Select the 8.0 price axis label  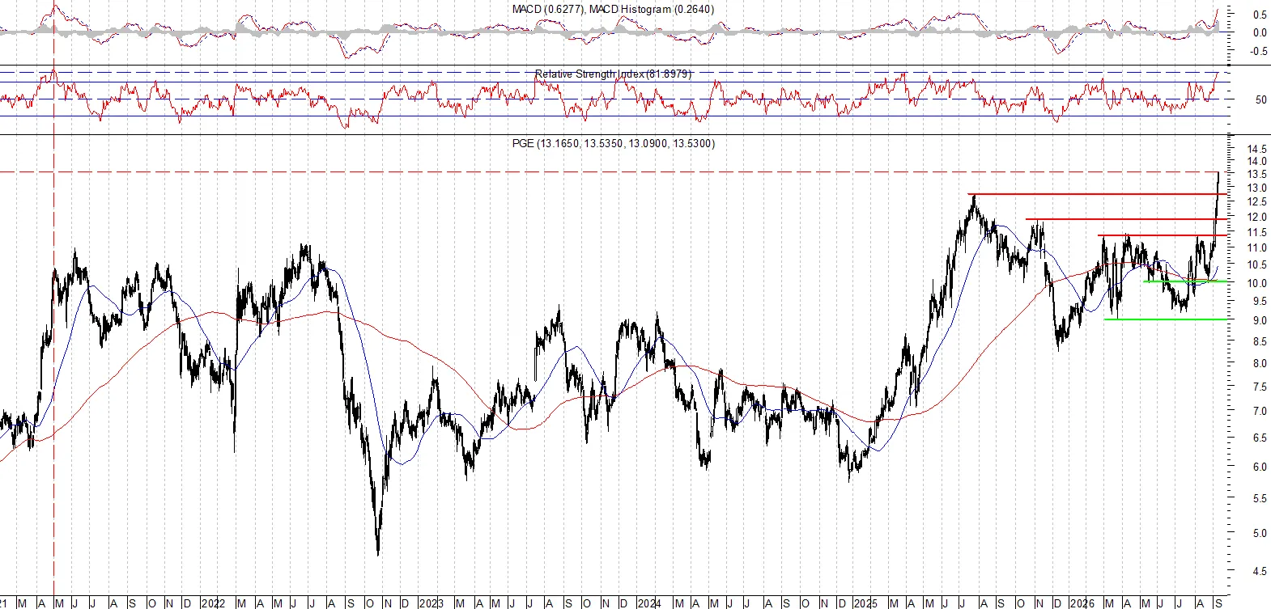[x=1260, y=364]
